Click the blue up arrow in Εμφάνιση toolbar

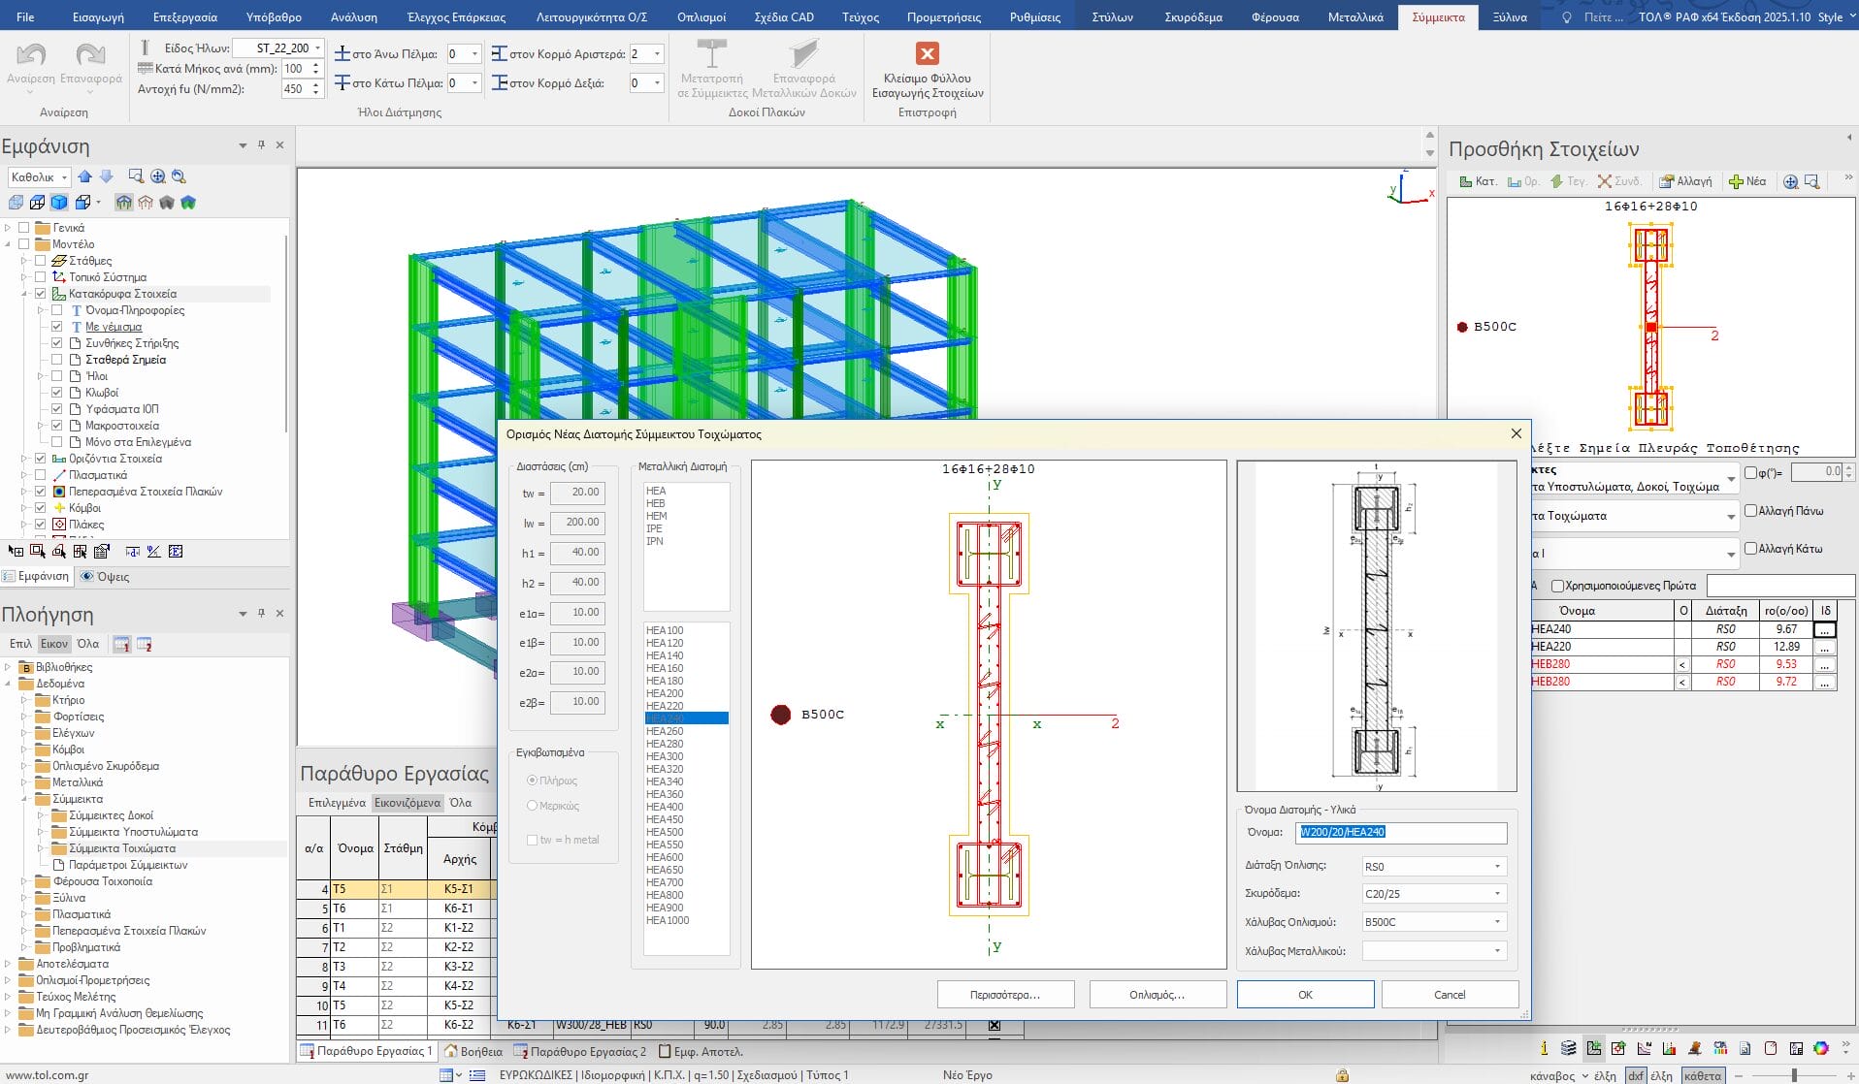[85, 176]
